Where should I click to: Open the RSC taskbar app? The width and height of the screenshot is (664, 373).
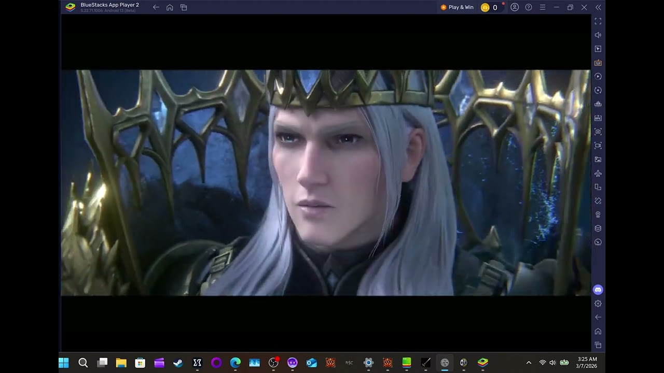point(349,363)
